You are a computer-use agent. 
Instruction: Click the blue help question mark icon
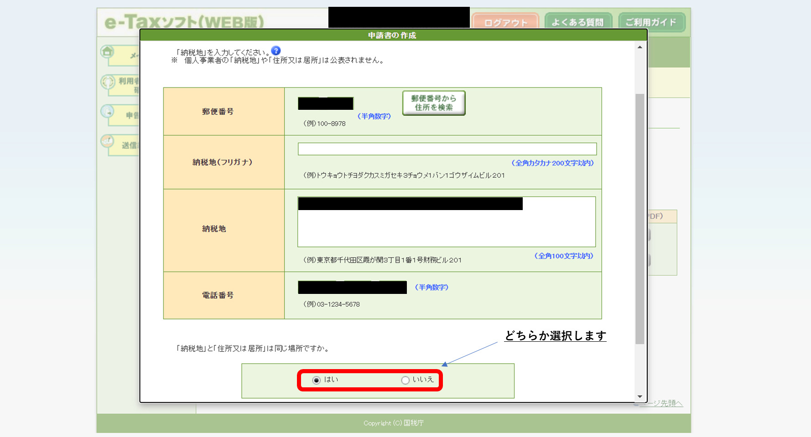(276, 51)
